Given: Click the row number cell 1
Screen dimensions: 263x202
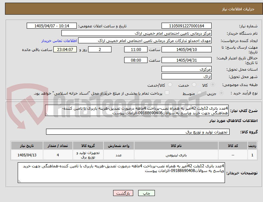Looking at the screenshot, I should (x=252, y=155).
